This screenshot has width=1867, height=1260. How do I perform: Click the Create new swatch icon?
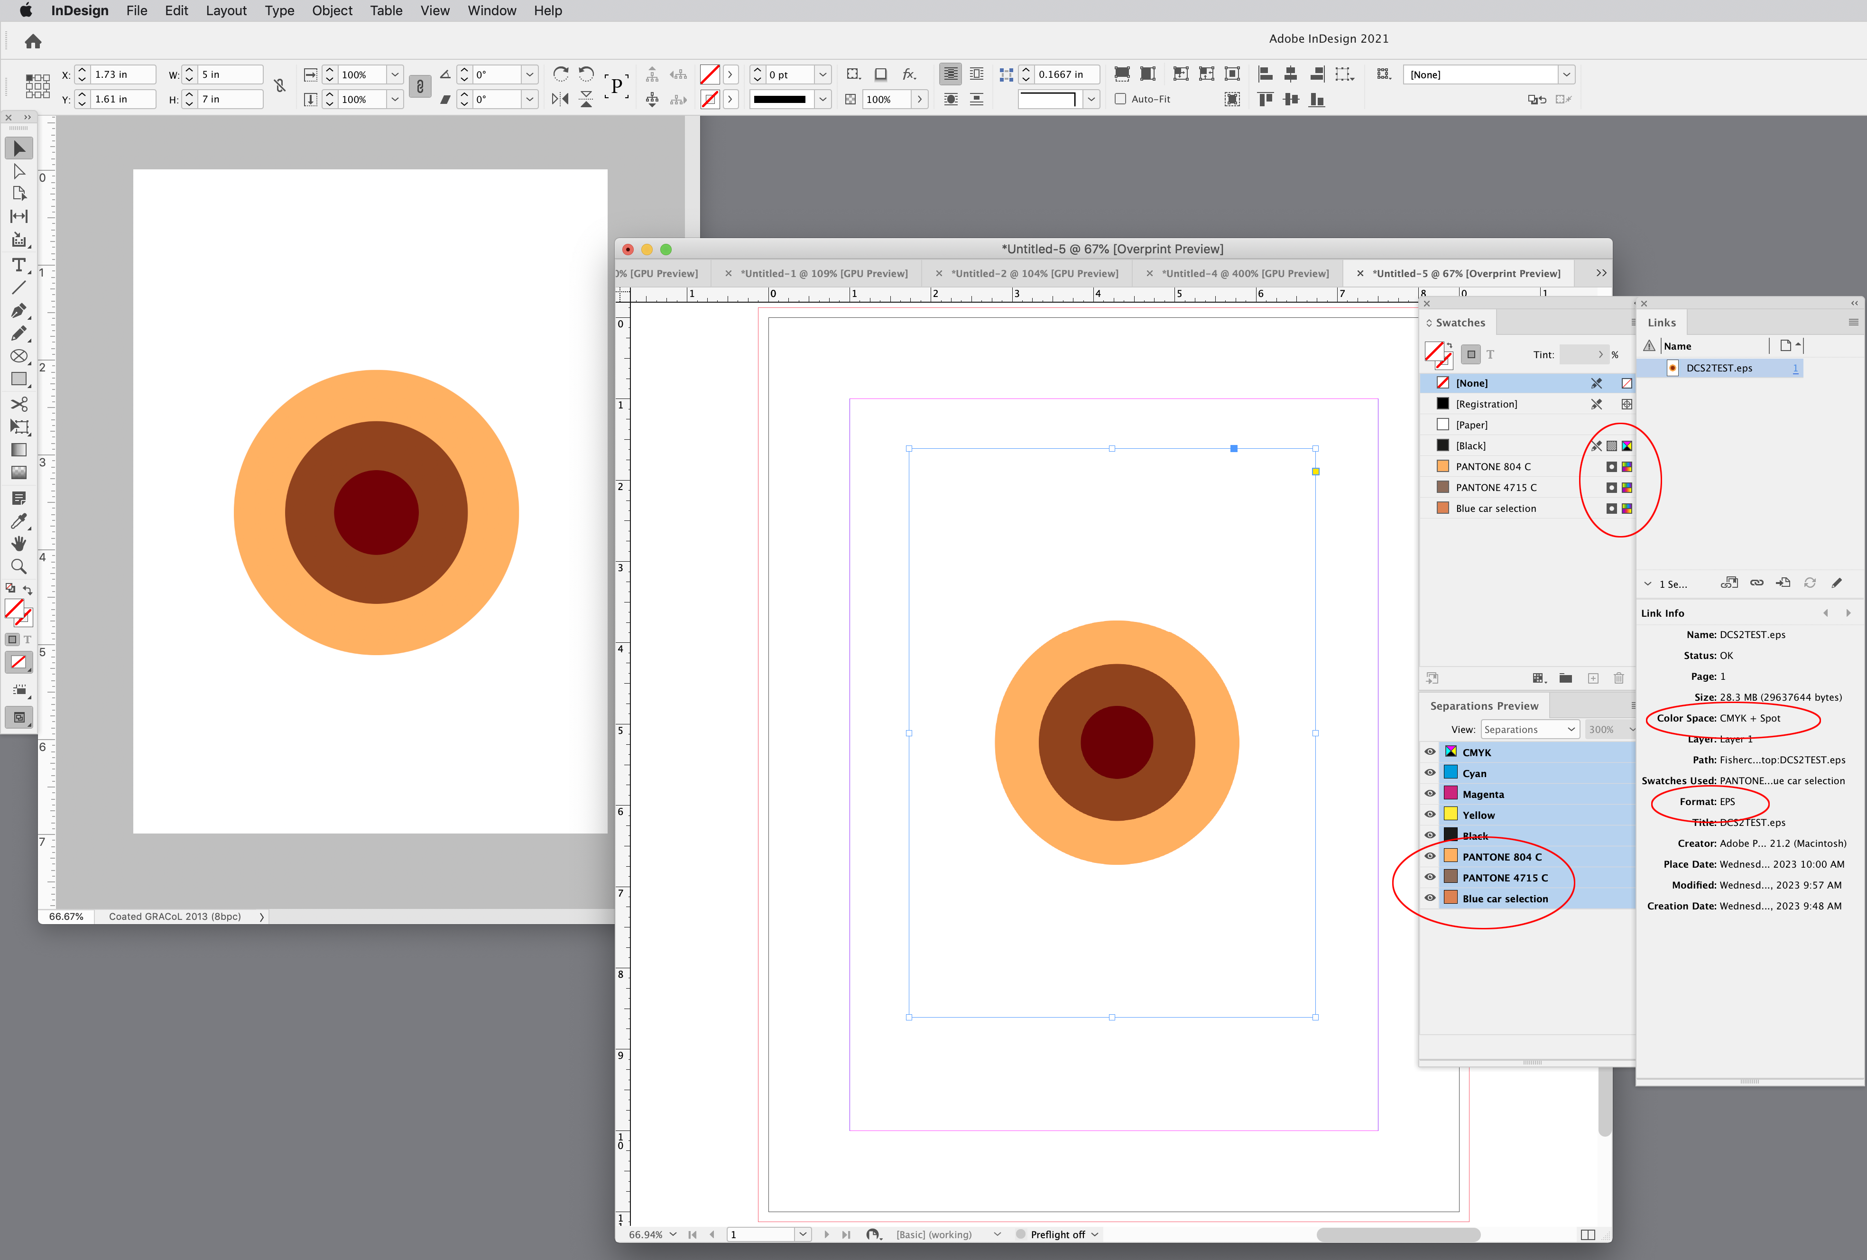click(x=1593, y=678)
